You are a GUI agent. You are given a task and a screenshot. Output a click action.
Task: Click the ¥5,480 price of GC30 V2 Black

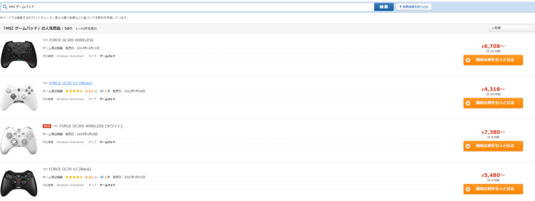(493, 175)
